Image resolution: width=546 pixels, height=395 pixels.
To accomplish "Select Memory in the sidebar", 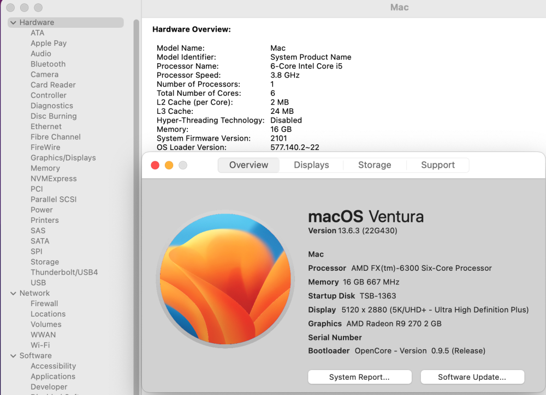I will coord(45,168).
